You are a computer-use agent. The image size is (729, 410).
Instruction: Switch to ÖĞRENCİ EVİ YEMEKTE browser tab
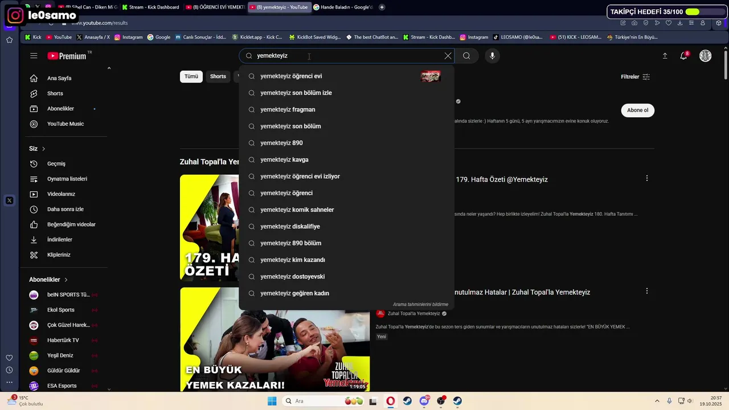pyautogui.click(x=215, y=7)
